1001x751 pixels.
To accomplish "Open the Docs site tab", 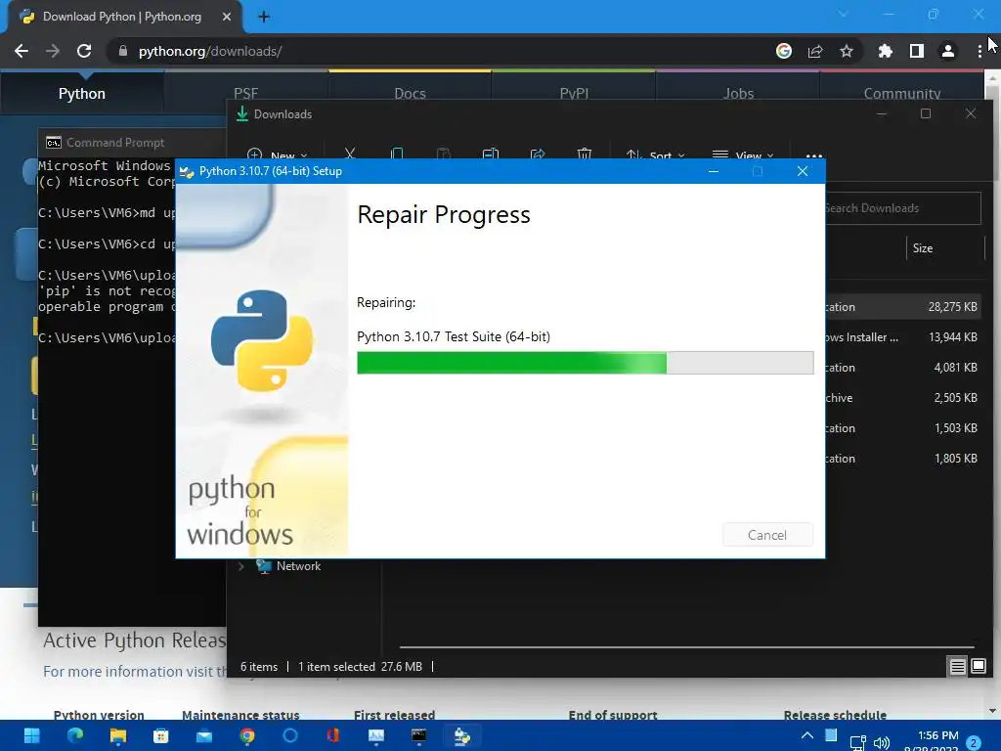I will point(410,93).
